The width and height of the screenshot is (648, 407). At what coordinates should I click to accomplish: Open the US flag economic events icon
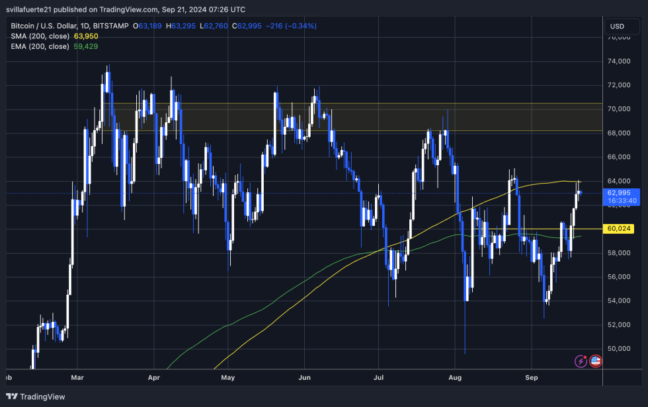[x=596, y=361]
